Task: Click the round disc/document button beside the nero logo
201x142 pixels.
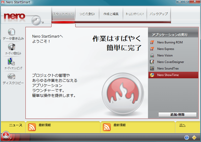Action: (36, 21)
